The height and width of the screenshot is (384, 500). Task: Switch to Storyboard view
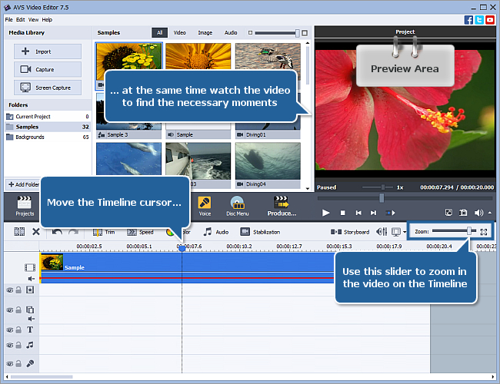350,232
